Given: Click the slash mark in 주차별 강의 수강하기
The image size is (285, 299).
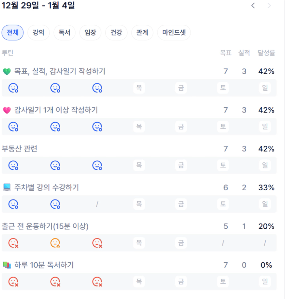Looking at the screenshot, I should 97,204.
